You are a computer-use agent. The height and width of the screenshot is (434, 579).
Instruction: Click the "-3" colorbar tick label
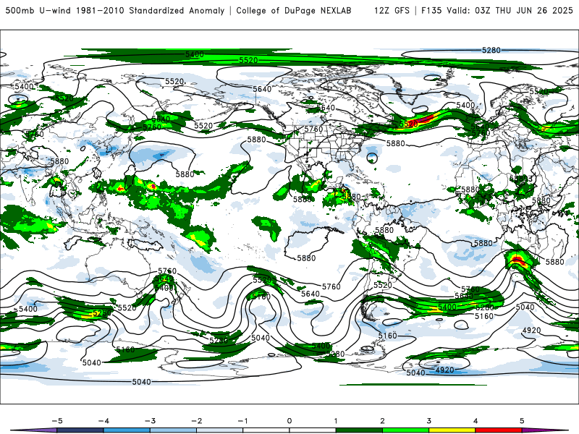coord(150,421)
